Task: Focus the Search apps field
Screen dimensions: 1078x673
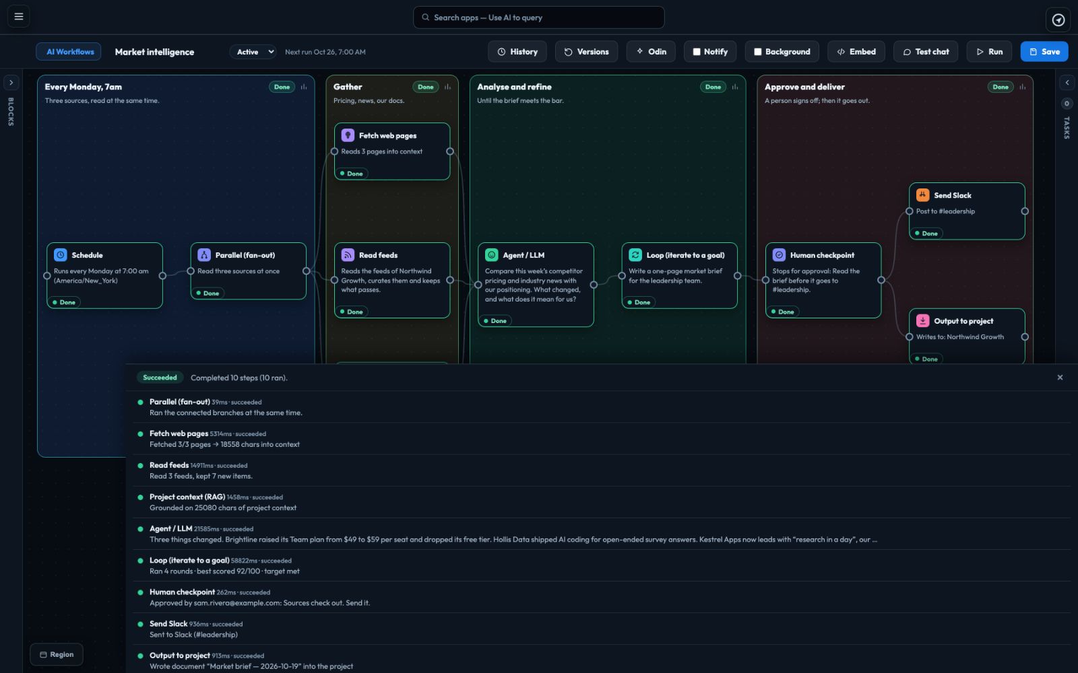Action: point(538,17)
